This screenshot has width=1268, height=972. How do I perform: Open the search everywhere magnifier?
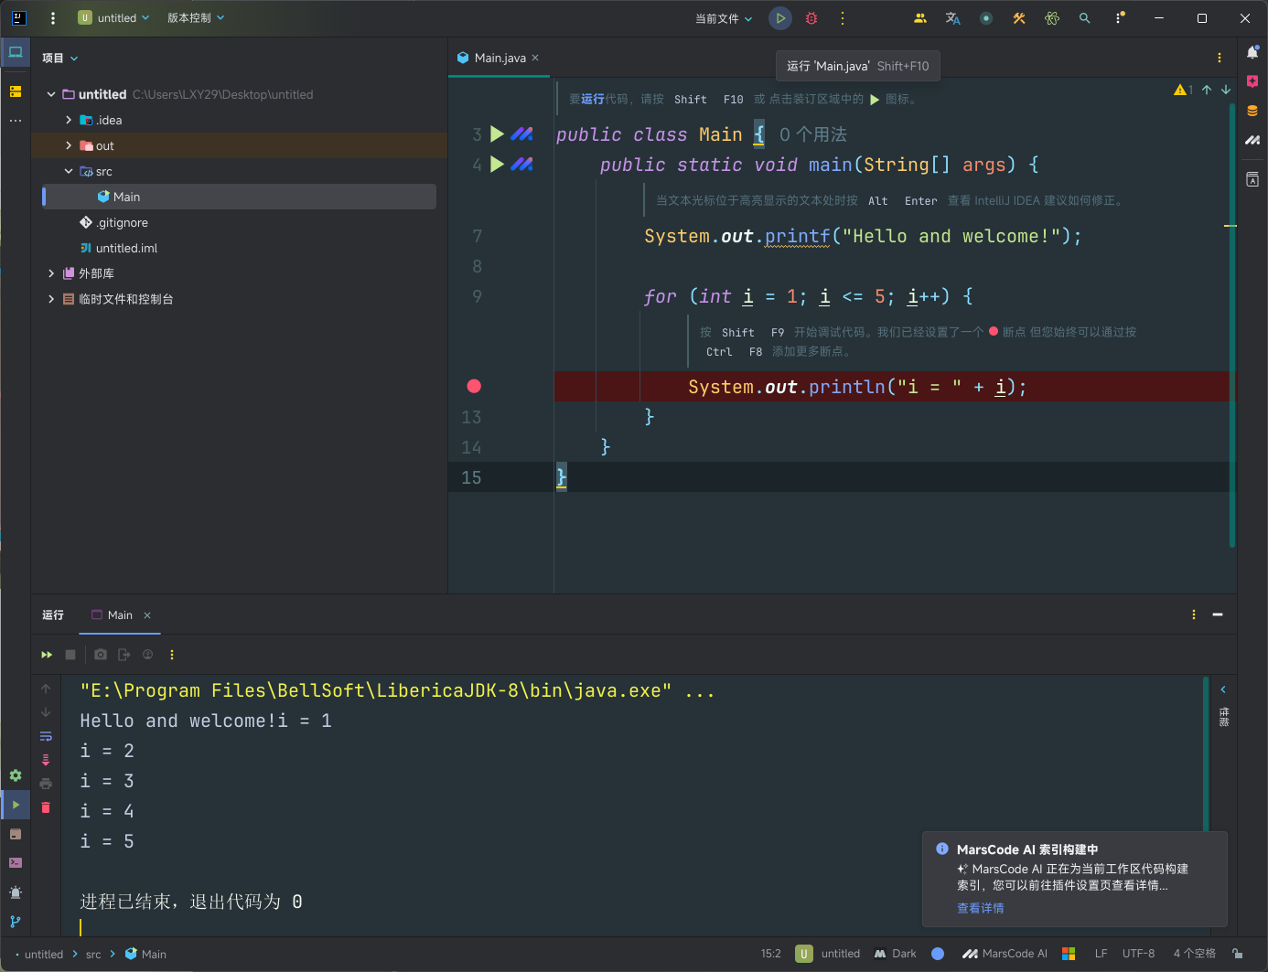click(x=1084, y=18)
